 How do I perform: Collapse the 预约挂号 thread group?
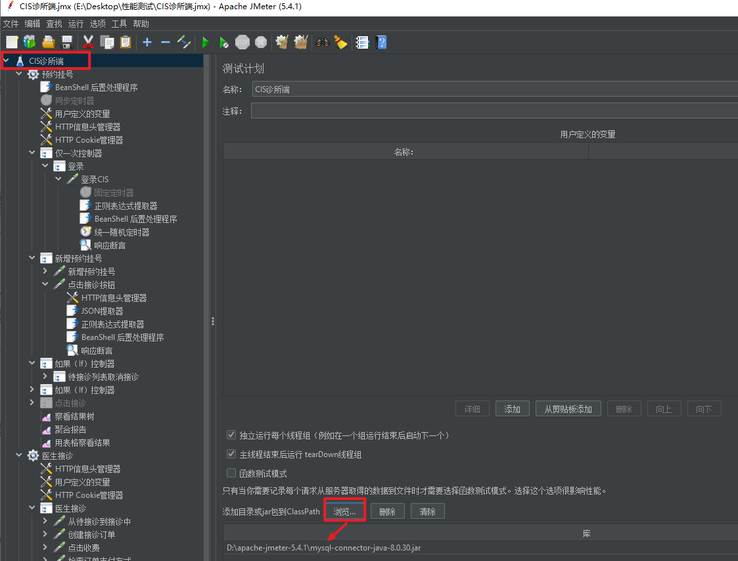pos(19,74)
